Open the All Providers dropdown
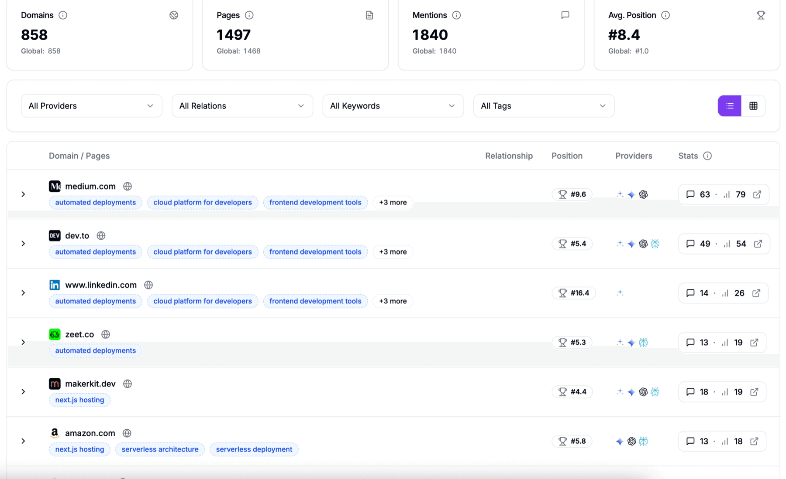This screenshot has height=479, width=786. coord(92,106)
